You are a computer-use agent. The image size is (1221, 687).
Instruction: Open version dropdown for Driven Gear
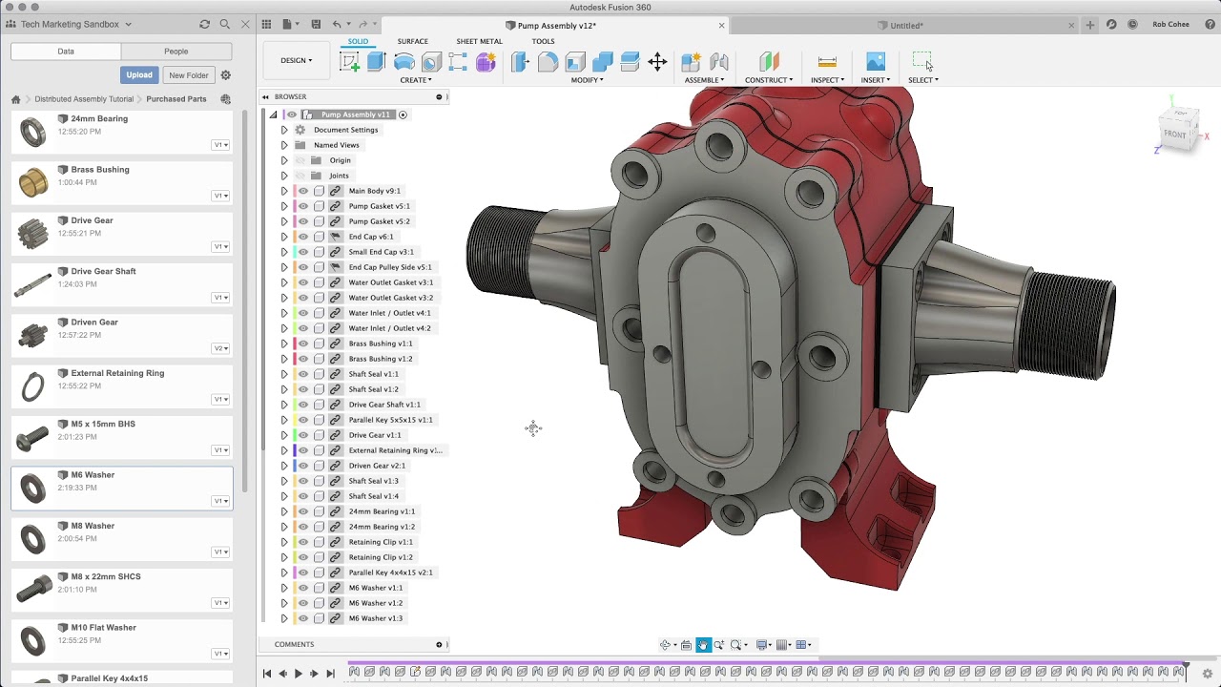[220, 348]
